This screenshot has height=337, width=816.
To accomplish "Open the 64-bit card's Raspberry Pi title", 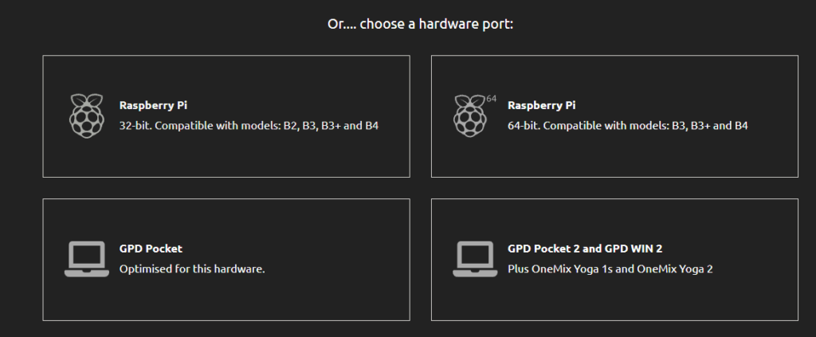I will click(541, 105).
